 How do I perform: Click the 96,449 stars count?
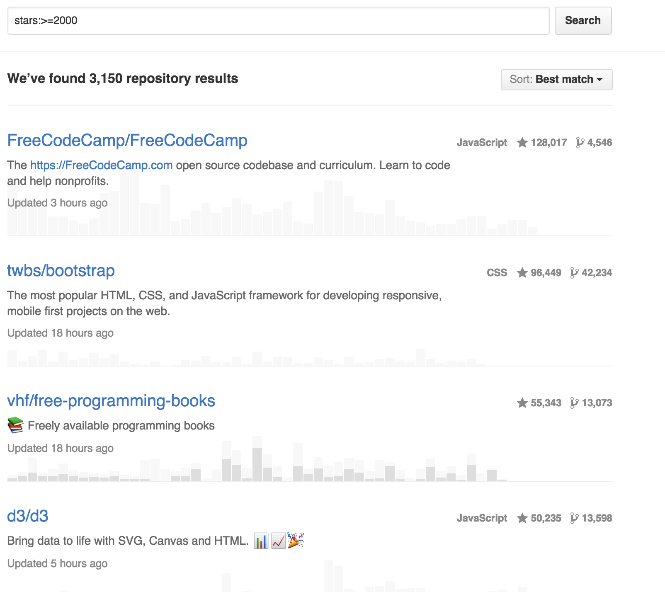[x=546, y=273]
